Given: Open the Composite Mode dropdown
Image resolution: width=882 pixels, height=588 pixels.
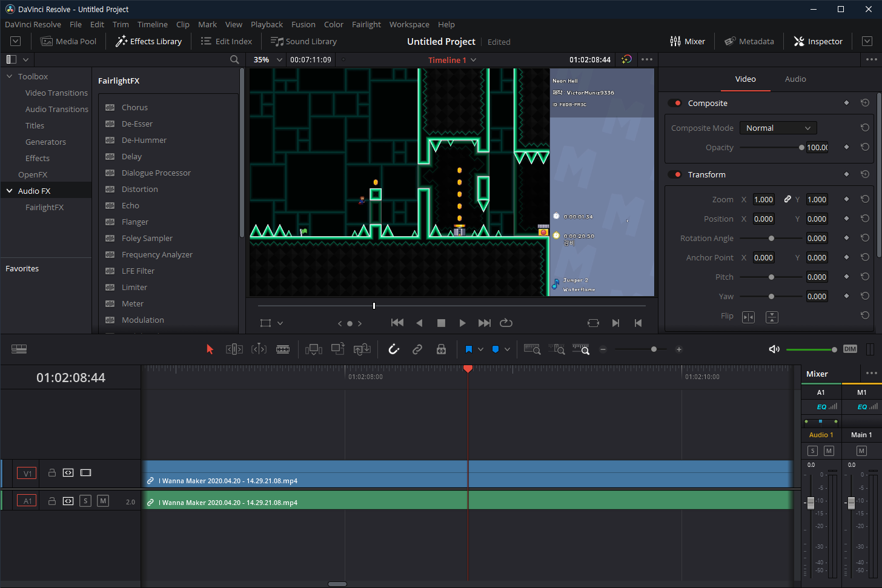Looking at the screenshot, I should click(778, 128).
